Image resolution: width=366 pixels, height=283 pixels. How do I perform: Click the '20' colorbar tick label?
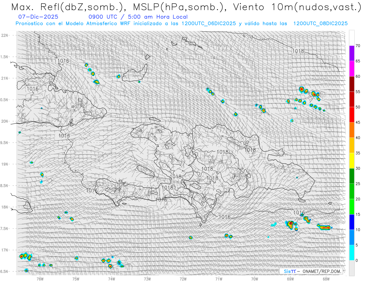click(x=358, y=199)
